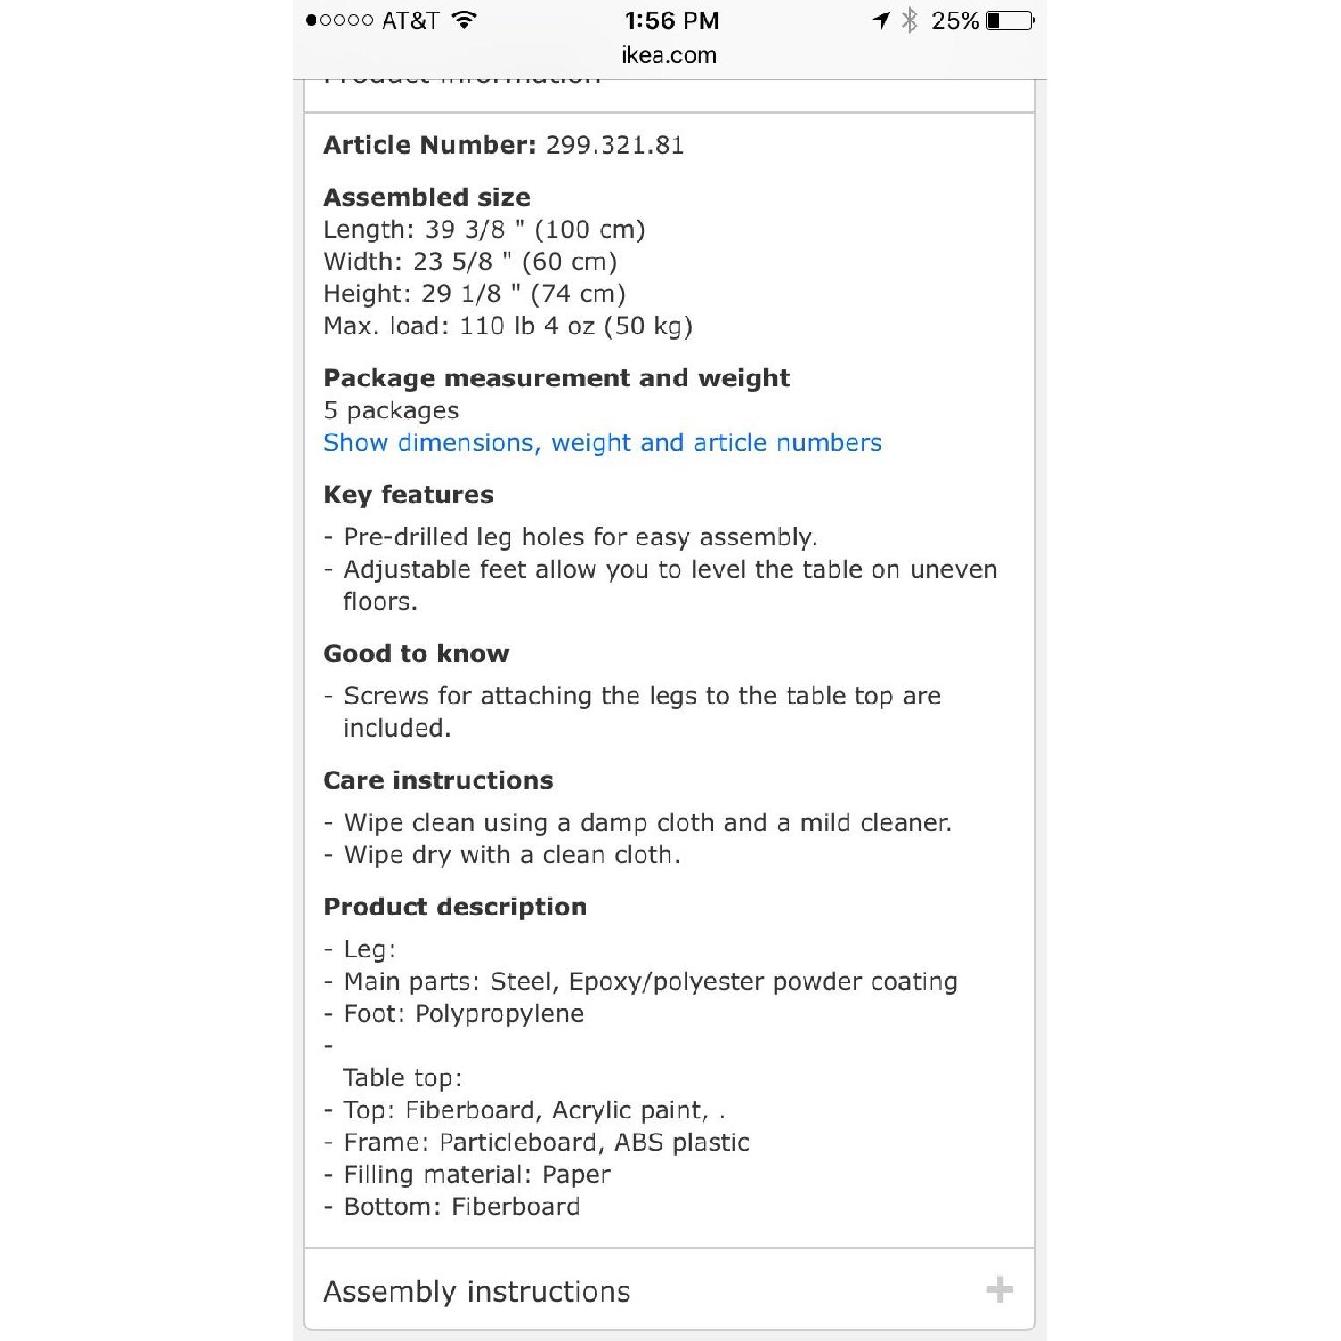Click the Package measurement and weight heading
Viewport: 1341px width, 1341px height.
(556, 378)
